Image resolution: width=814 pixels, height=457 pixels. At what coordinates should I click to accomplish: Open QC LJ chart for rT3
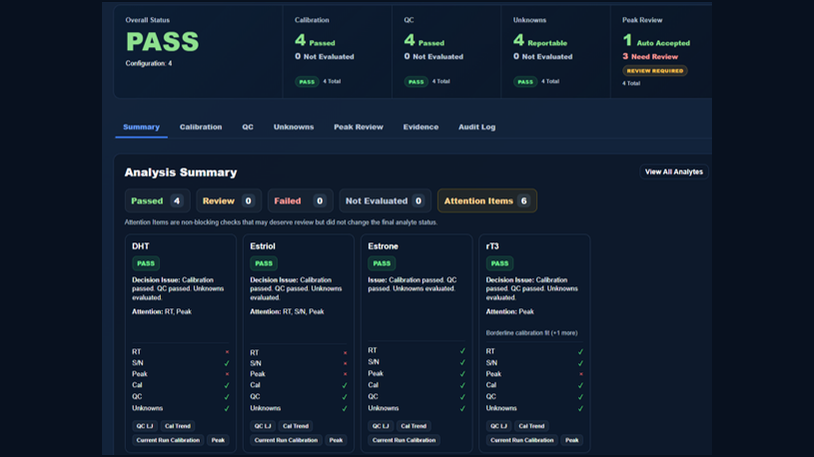pos(499,426)
